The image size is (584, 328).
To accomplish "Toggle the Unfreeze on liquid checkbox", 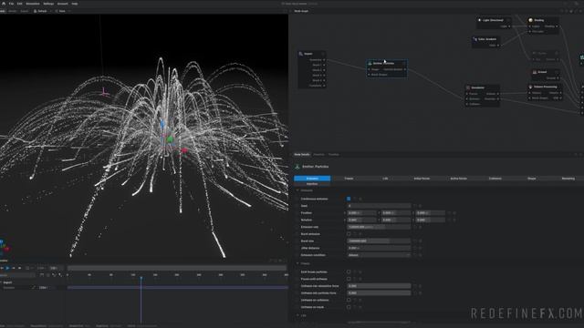I will pyautogui.click(x=349, y=307).
